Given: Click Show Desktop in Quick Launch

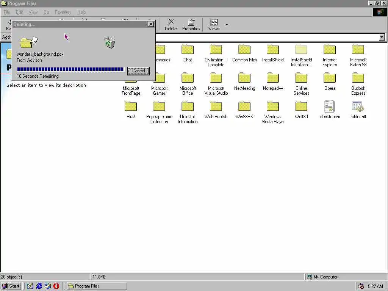Looking at the screenshot, I should 30,286.
